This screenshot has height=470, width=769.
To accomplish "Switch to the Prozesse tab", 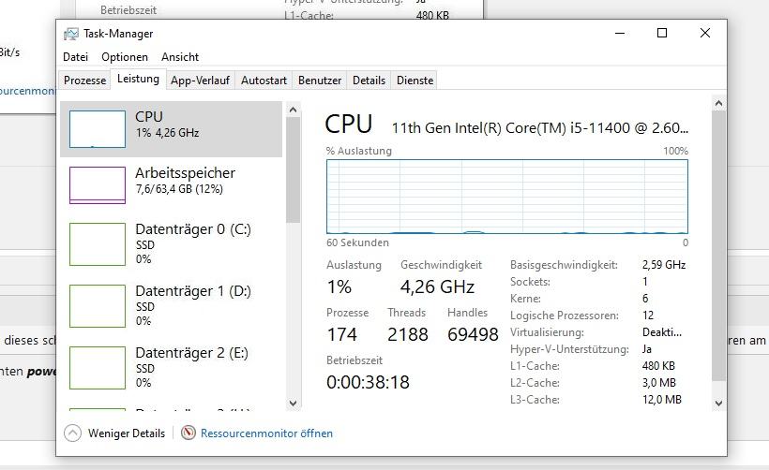I will pos(84,81).
